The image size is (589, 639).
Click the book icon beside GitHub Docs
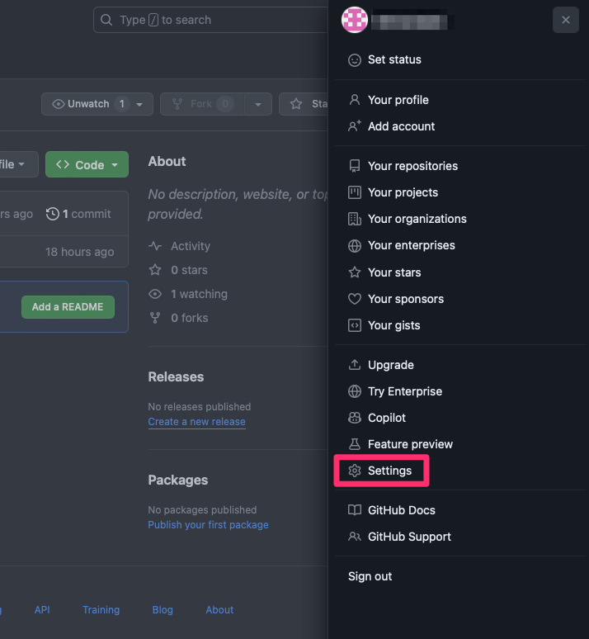tap(355, 510)
